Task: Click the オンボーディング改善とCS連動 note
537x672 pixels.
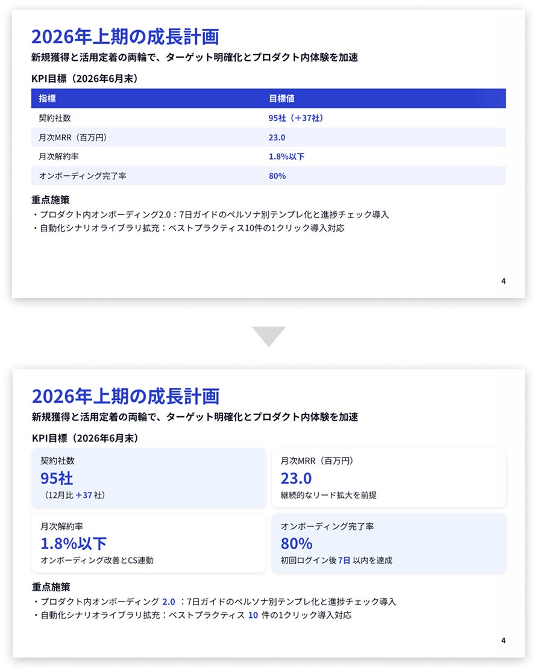Action: pyautogui.click(x=97, y=560)
